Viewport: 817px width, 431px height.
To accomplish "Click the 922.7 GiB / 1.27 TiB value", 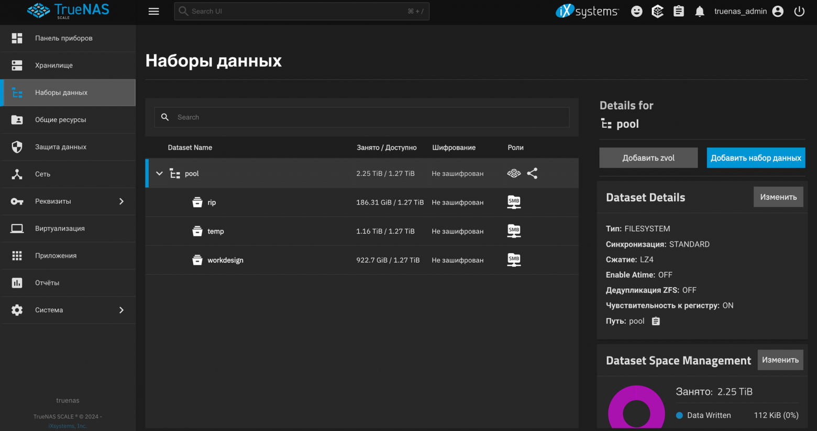I will tap(388, 260).
